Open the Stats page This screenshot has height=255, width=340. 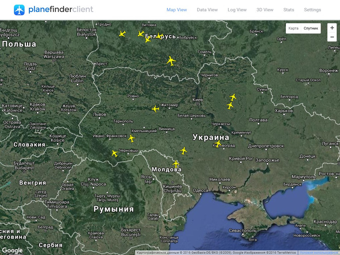[x=289, y=10]
